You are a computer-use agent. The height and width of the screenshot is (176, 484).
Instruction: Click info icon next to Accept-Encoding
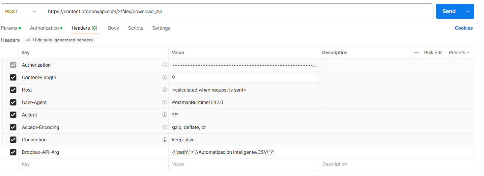[165, 127]
